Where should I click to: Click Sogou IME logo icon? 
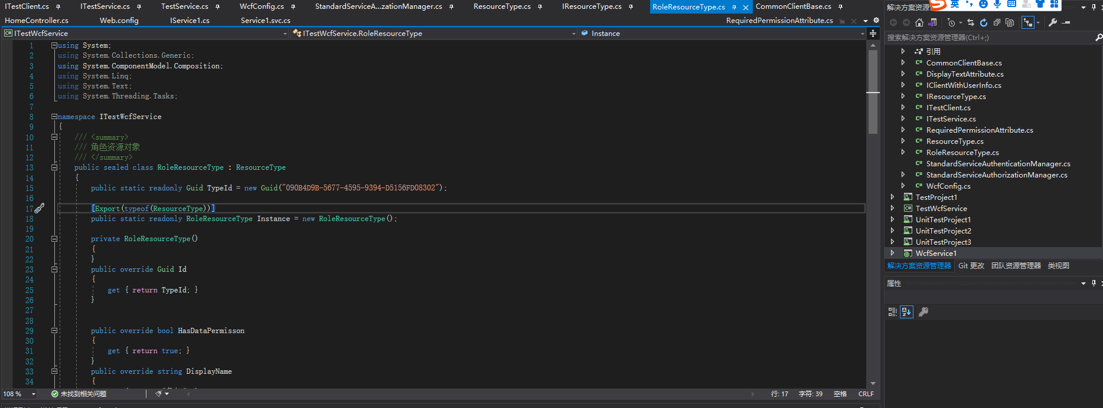[x=939, y=5]
